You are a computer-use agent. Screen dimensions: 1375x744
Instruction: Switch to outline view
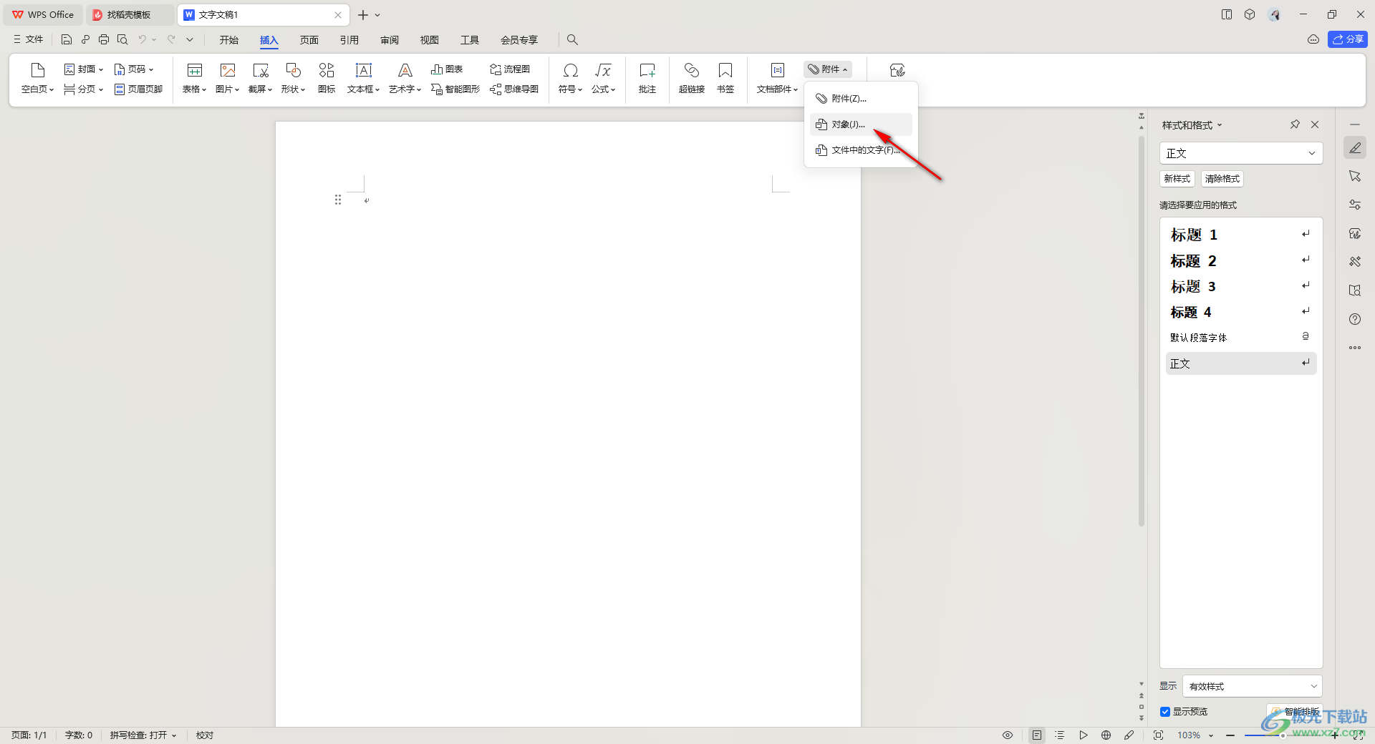point(1060,735)
